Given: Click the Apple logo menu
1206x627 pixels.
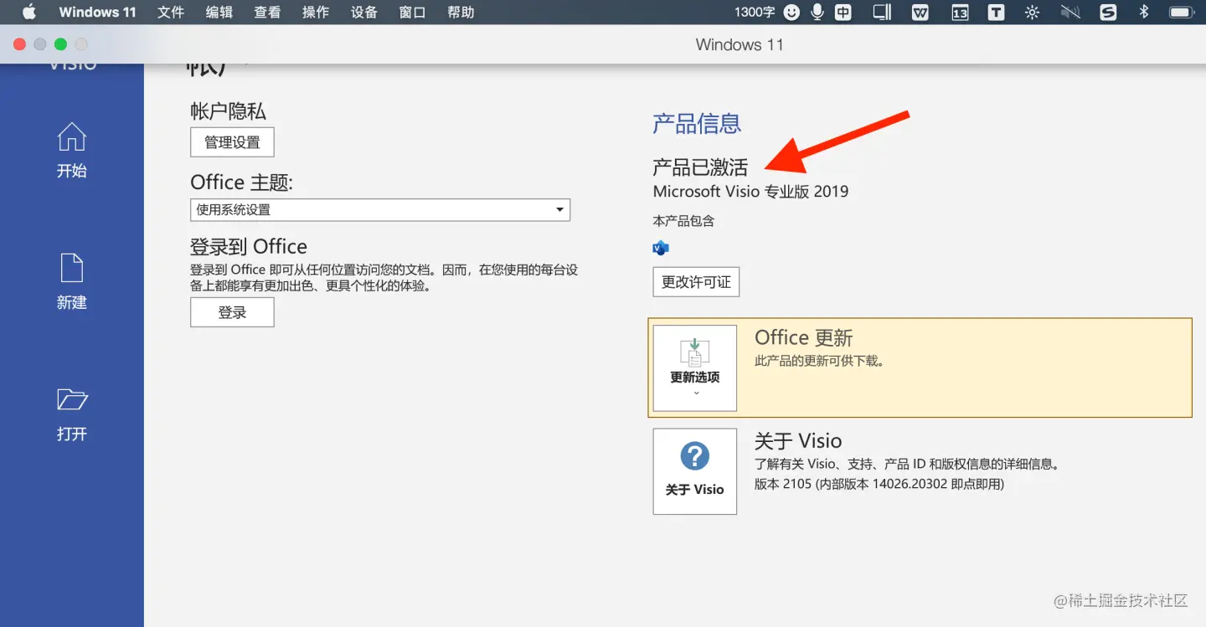Looking at the screenshot, I should 28,12.
